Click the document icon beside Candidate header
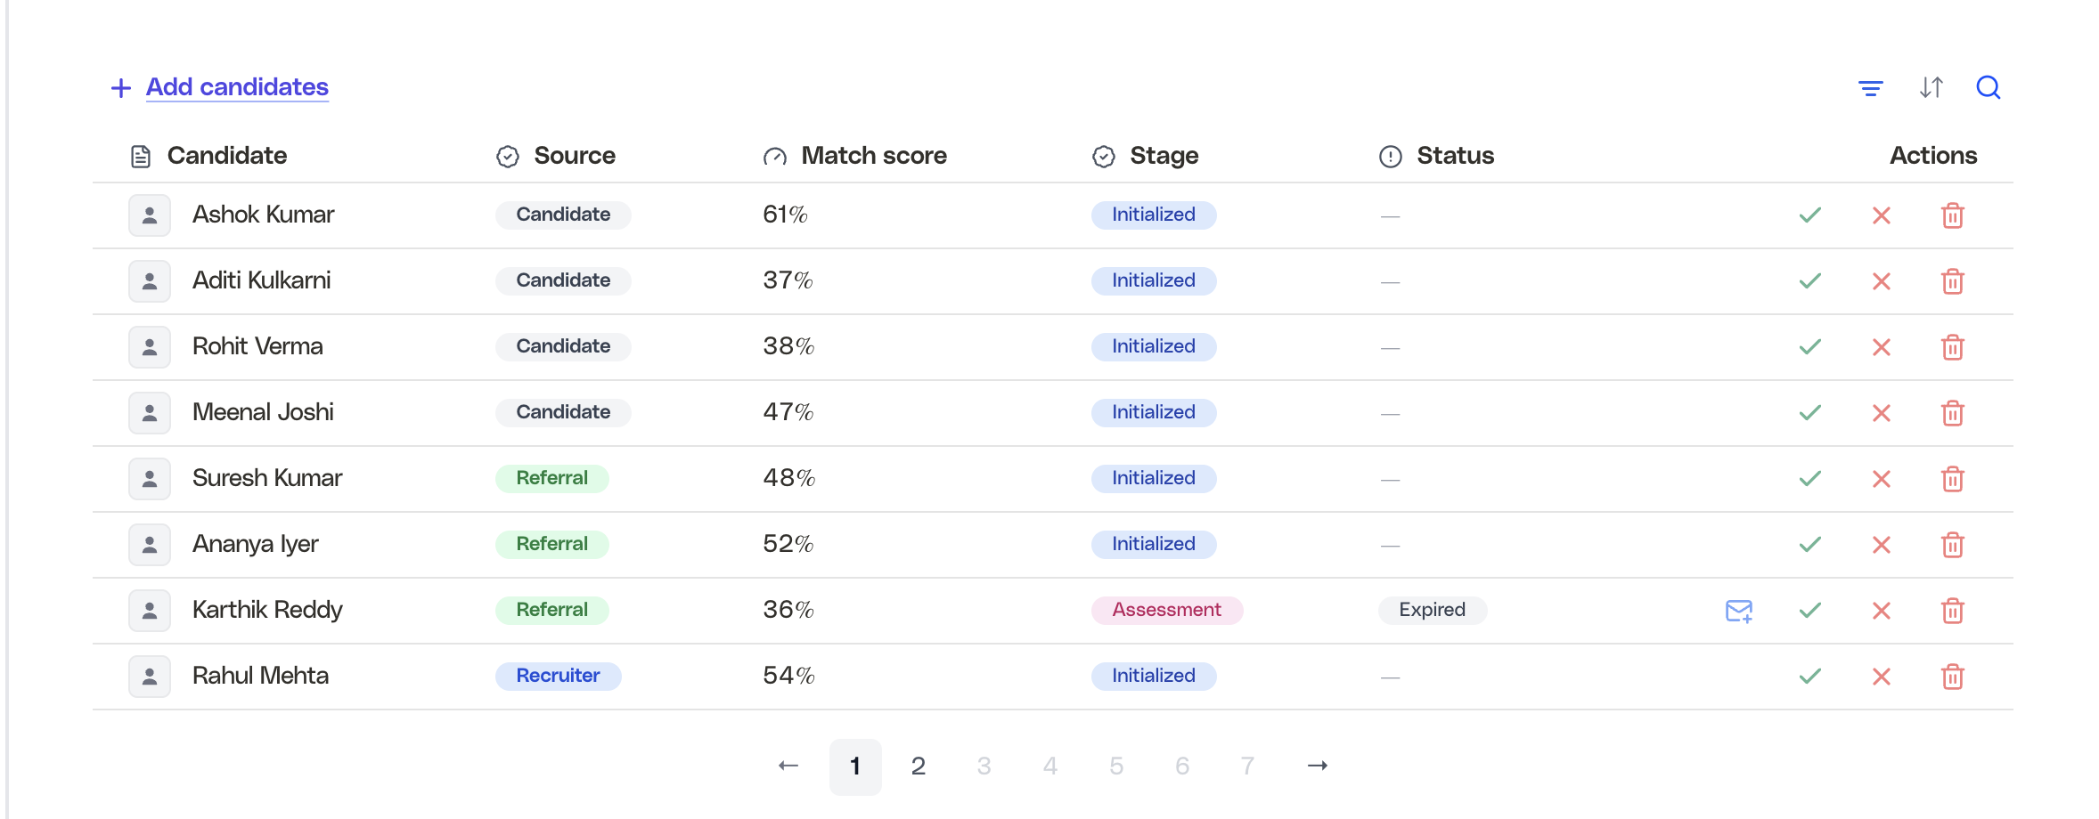The image size is (2099, 819). 139,155
